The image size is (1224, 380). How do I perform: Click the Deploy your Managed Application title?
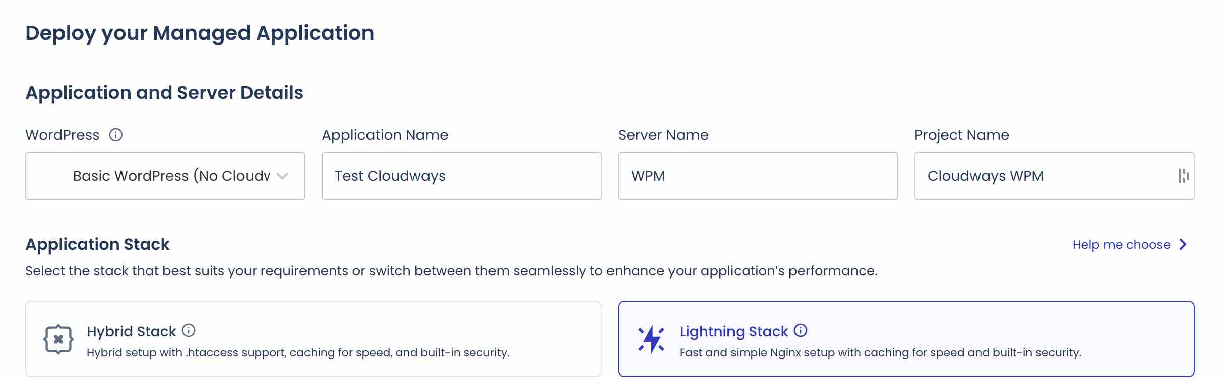pyautogui.click(x=200, y=33)
